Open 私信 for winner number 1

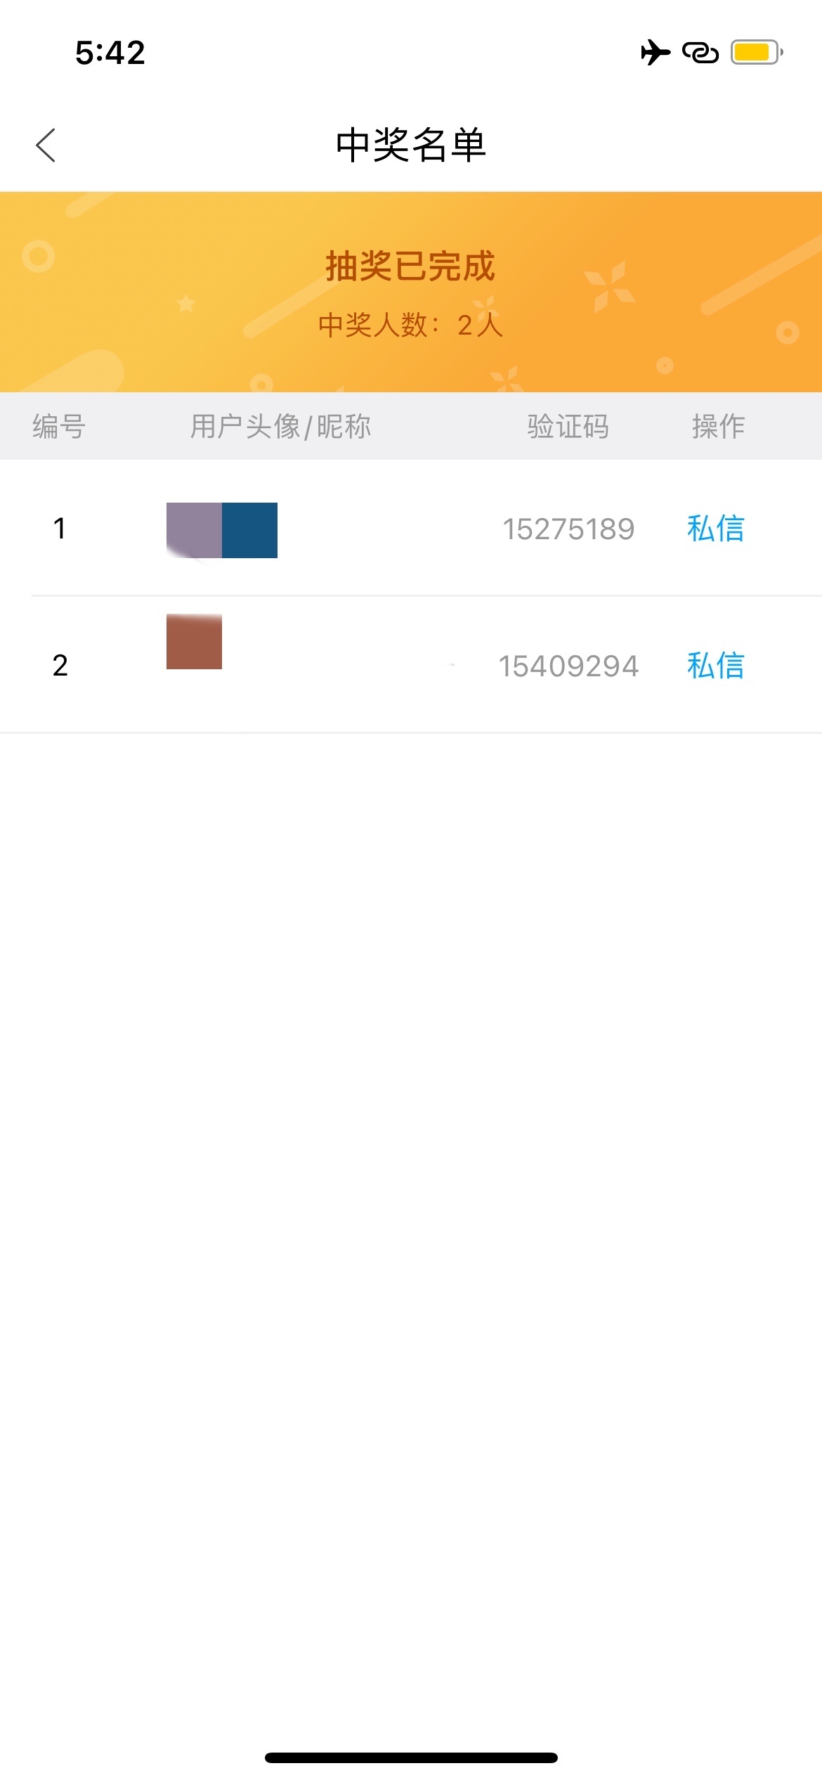point(716,529)
